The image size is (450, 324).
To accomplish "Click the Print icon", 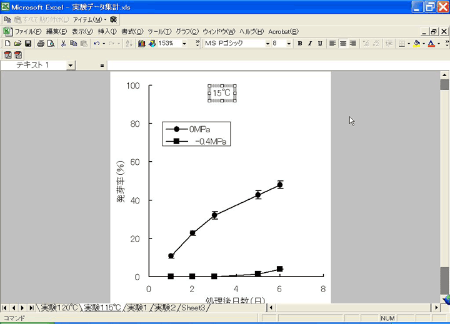I will (41, 44).
